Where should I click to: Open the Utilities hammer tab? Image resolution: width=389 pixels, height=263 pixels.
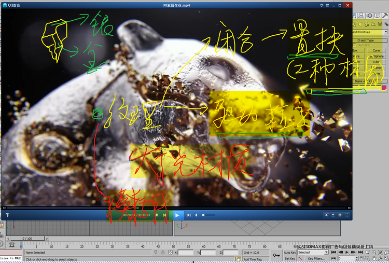click(385, 16)
